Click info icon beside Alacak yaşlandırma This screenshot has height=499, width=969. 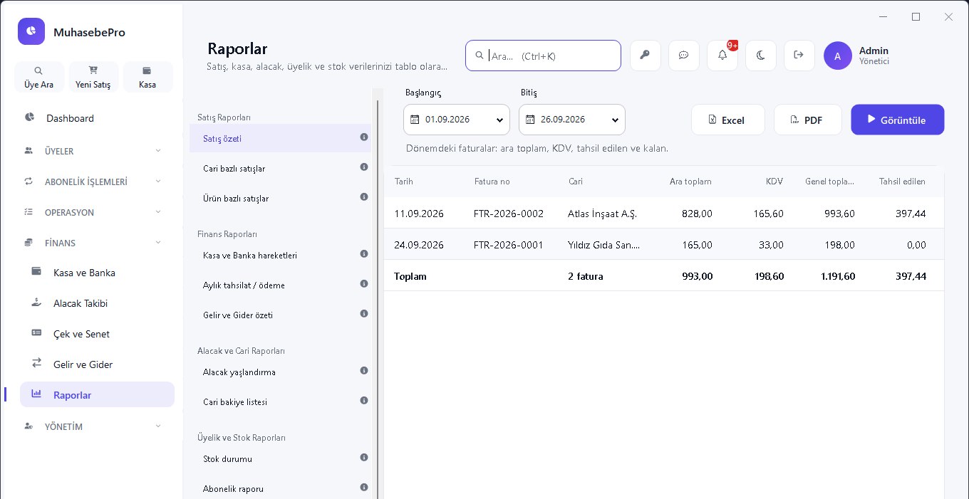coord(364,370)
